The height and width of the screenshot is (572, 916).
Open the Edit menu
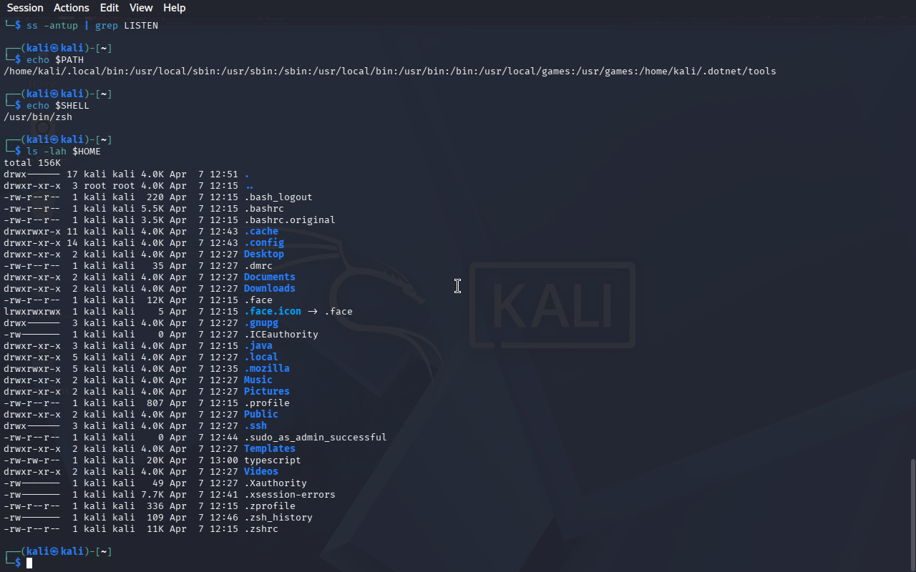pyautogui.click(x=109, y=8)
